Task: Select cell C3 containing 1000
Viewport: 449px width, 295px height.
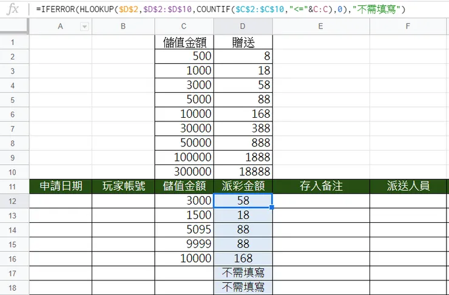Action: [184, 71]
